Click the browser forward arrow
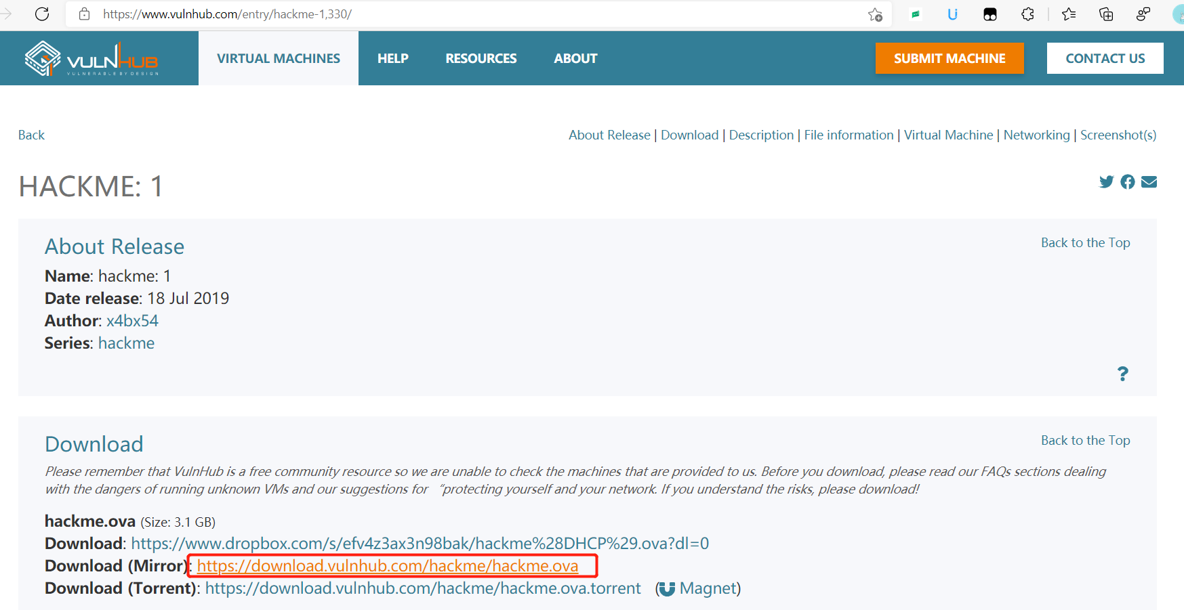The image size is (1184, 610). (6, 14)
